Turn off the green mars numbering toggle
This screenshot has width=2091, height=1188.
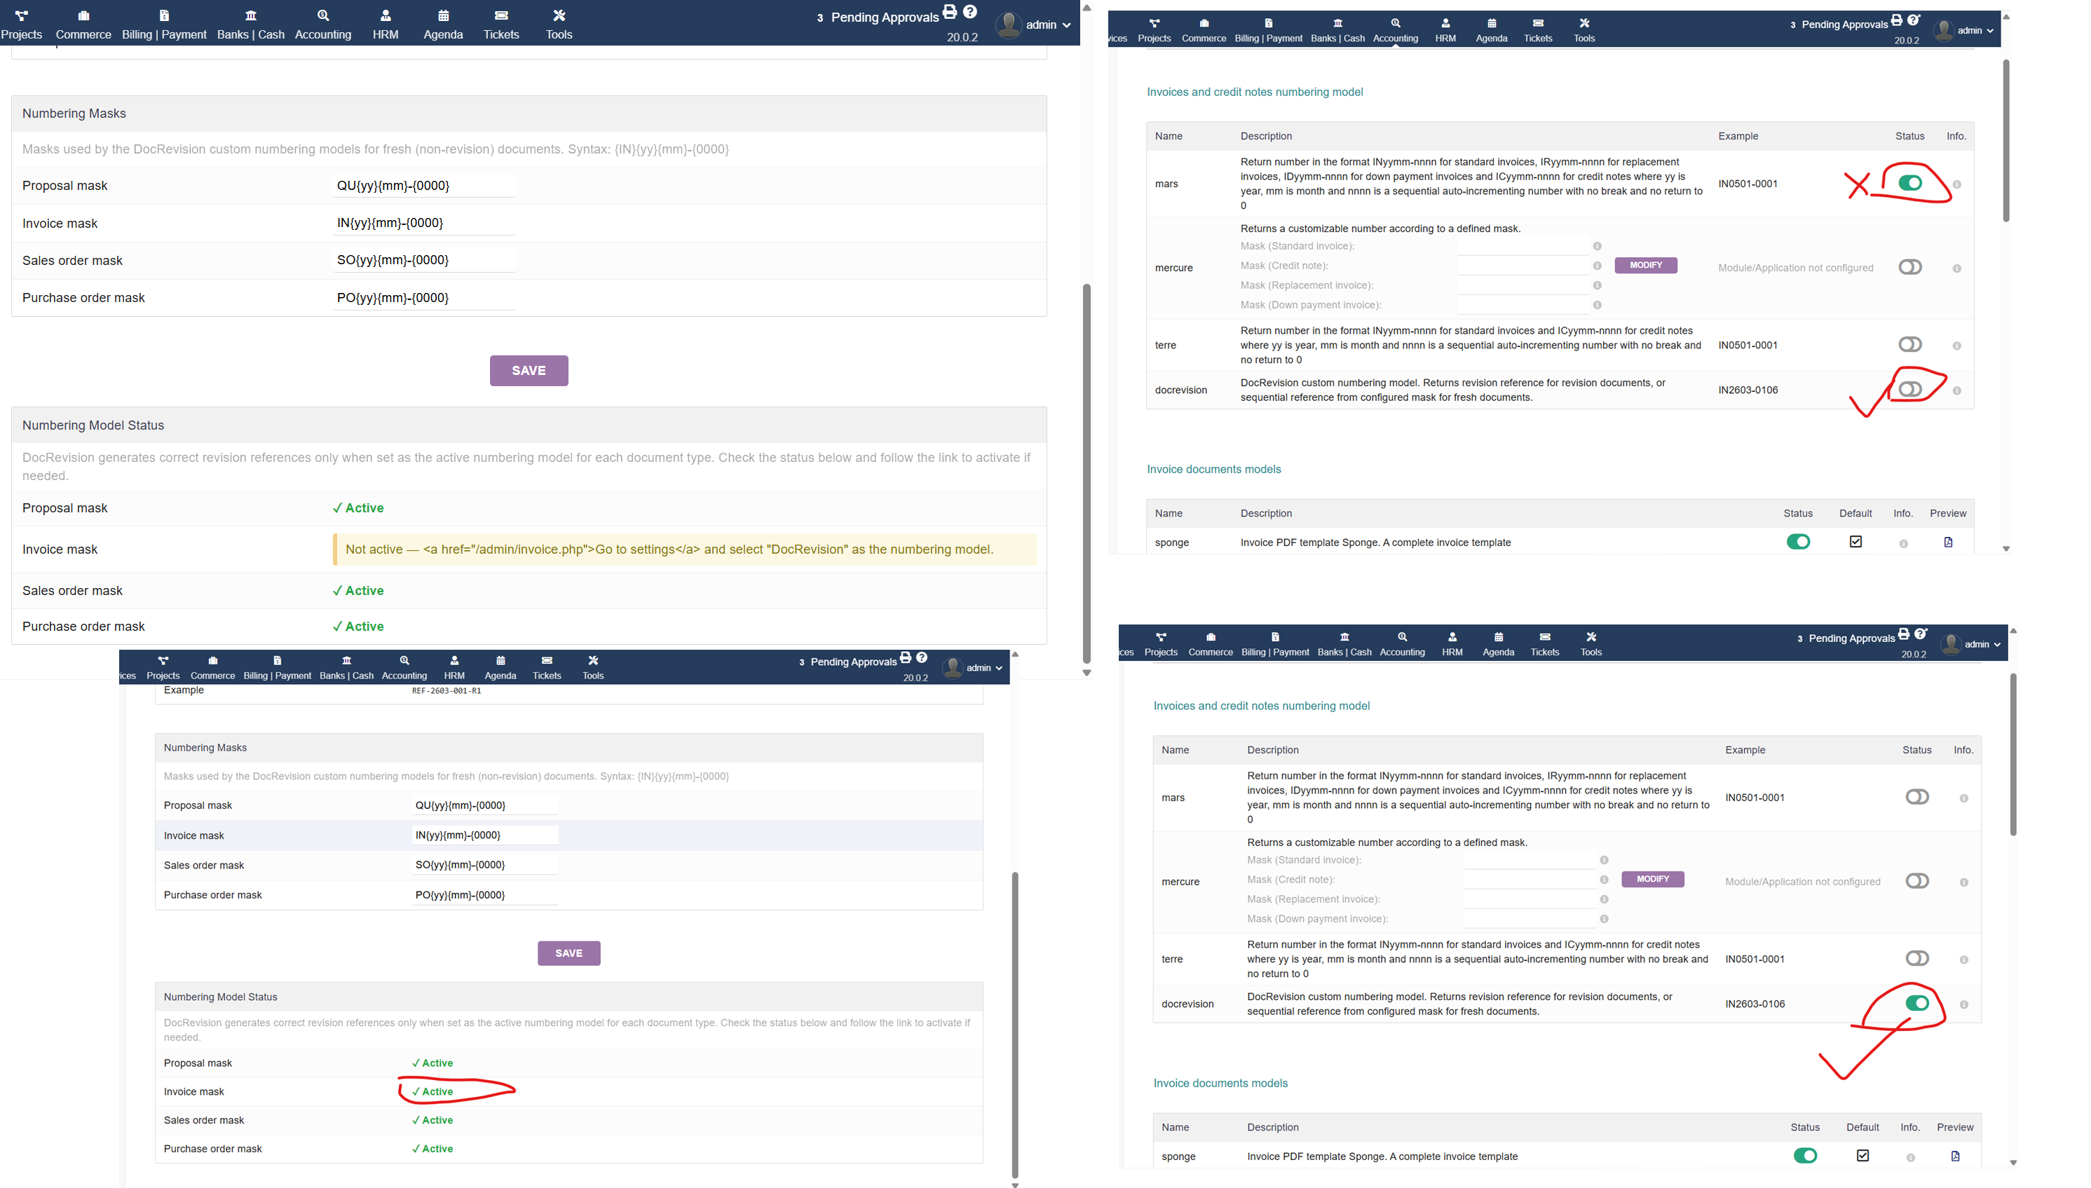click(x=1910, y=184)
